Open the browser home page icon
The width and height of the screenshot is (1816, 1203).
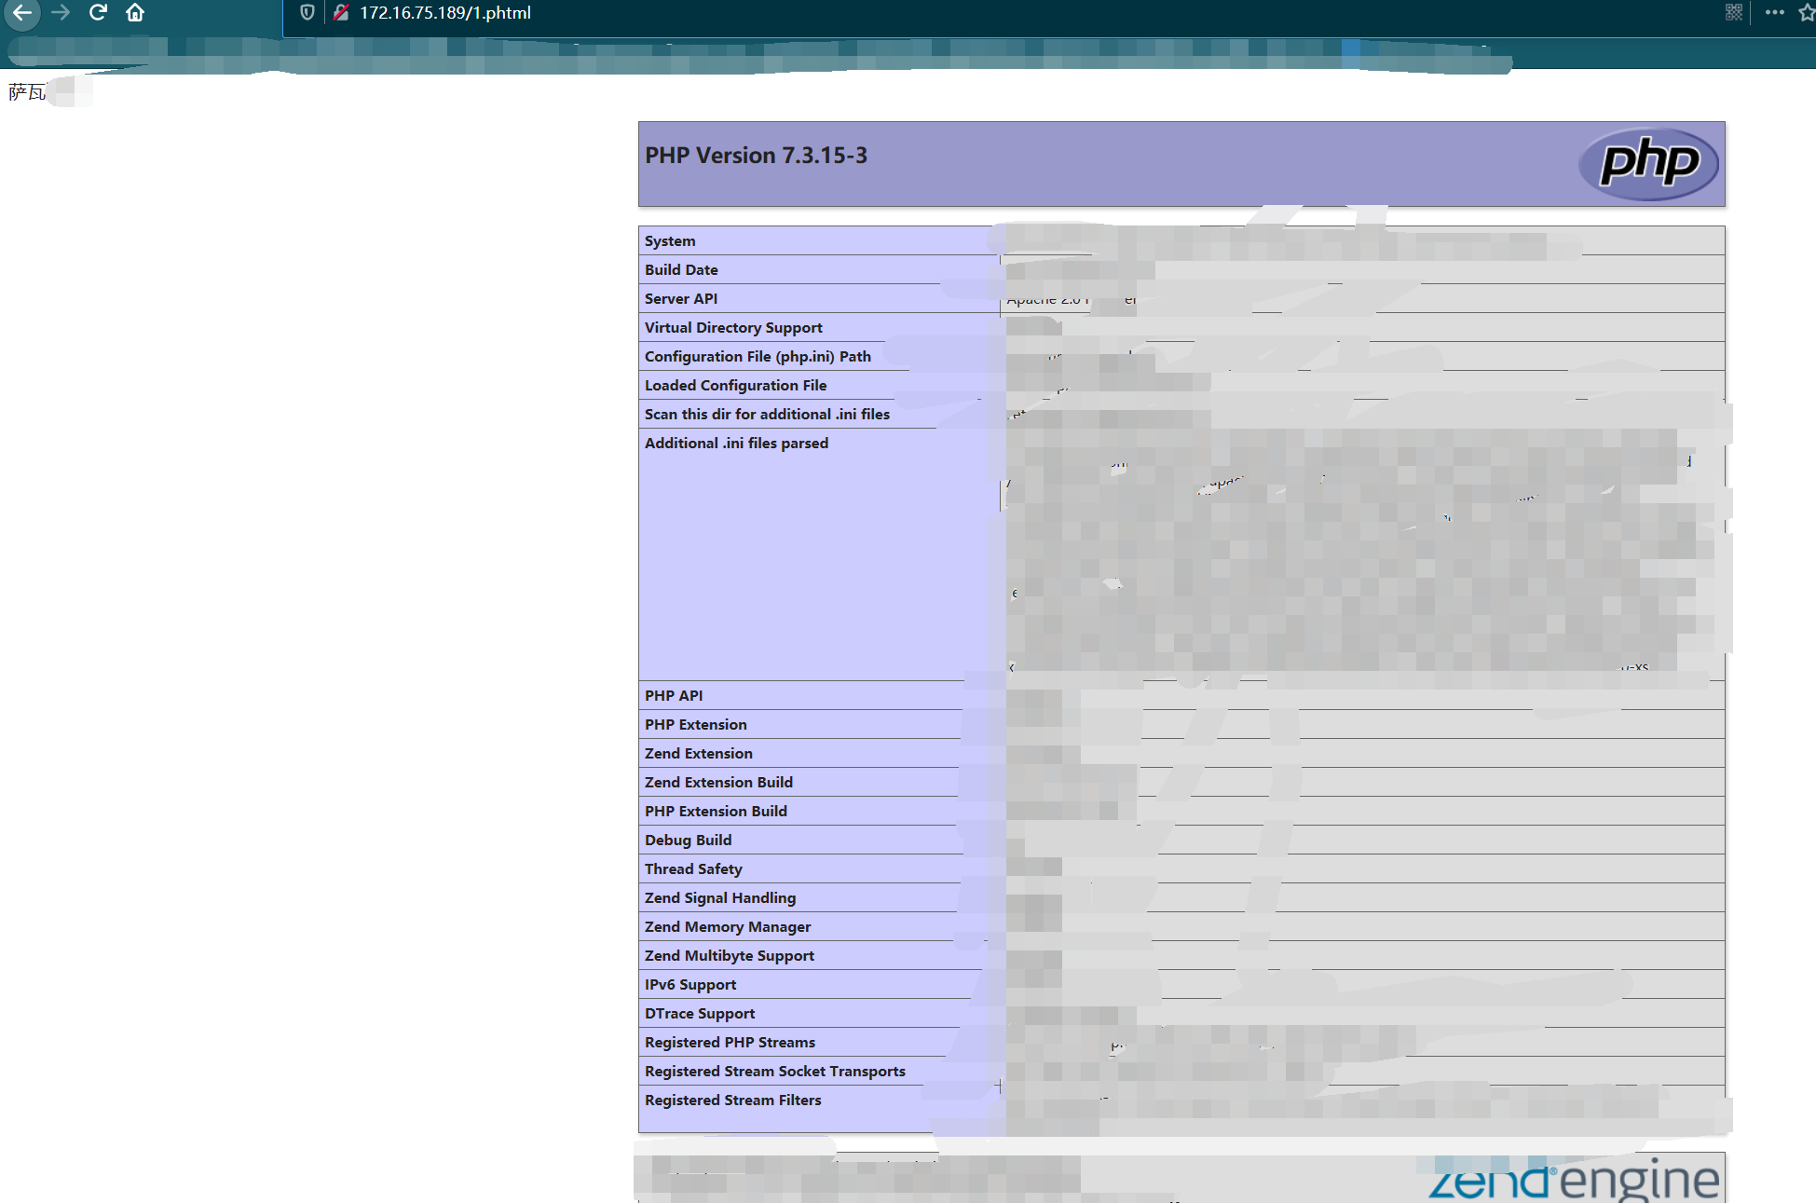(x=135, y=13)
